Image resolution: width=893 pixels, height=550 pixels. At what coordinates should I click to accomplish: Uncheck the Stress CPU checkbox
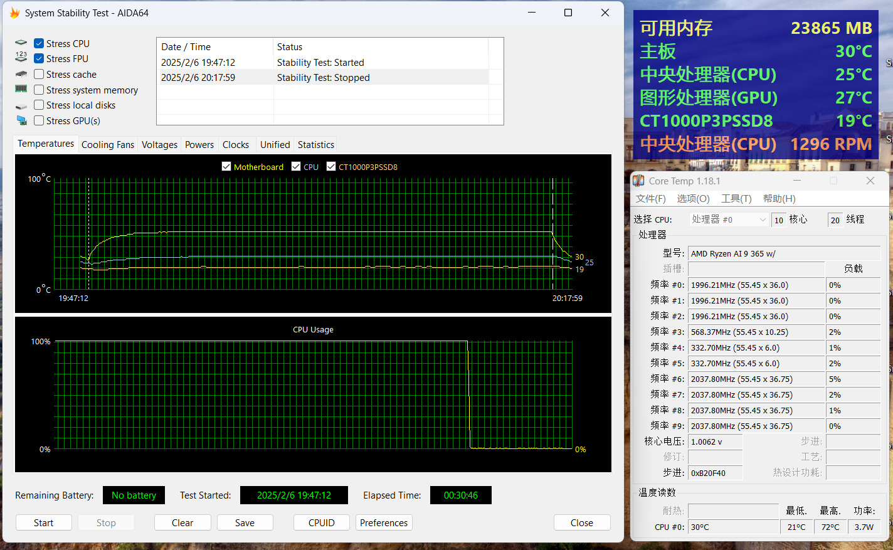click(x=39, y=43)
